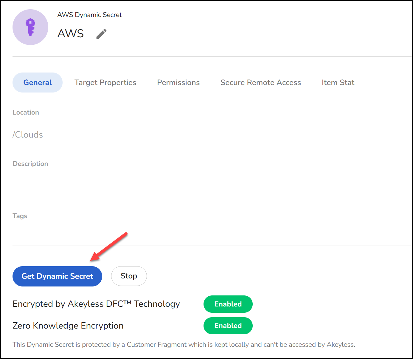Click the 'Zero Knowledge Encryption' label

click(68, 326)
